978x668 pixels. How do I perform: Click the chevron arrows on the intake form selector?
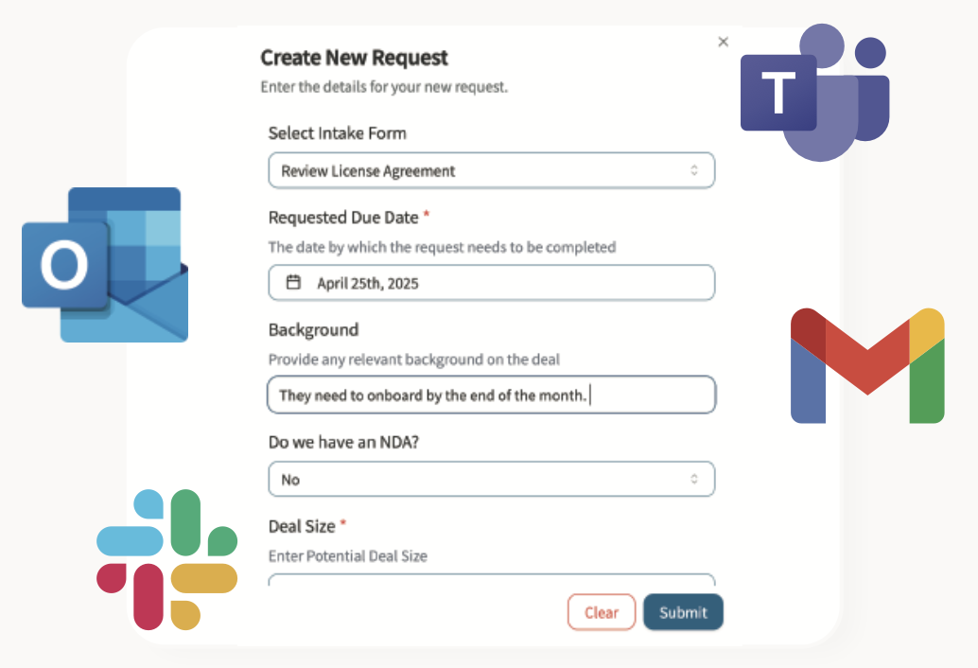click(x=694, y=171)
